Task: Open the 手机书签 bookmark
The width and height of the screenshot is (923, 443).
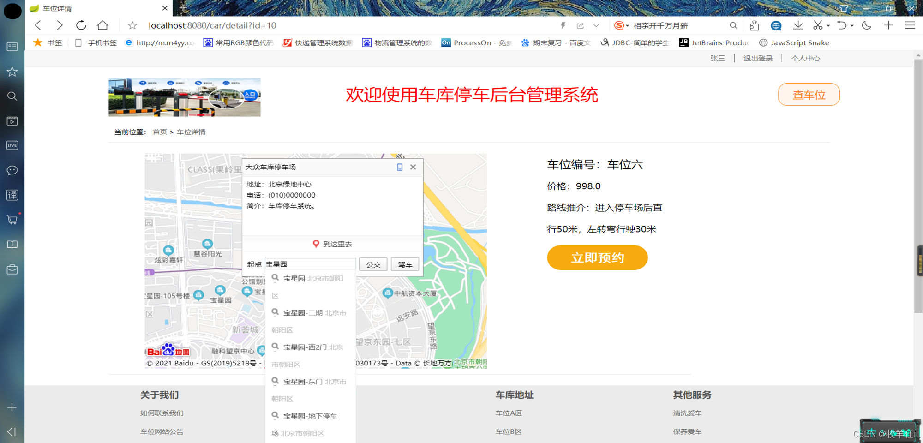Action: click(96, 42)
